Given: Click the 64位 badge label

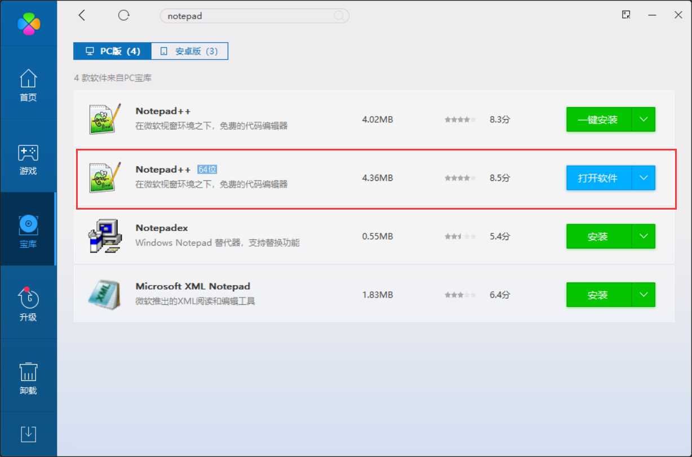Looking at the screenshot, I should pyautogui.click(x=207, y=169).
